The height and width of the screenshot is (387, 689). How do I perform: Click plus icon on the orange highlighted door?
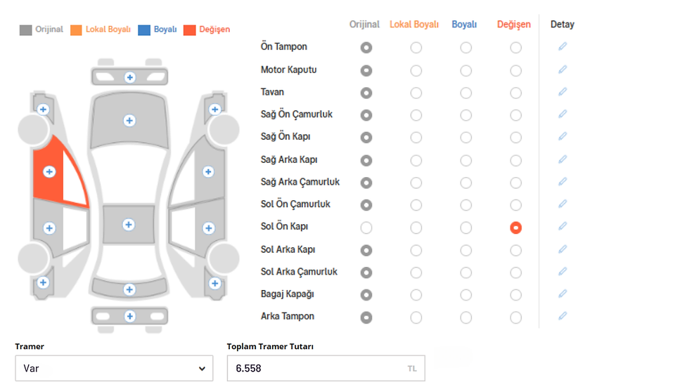[49, 171]
